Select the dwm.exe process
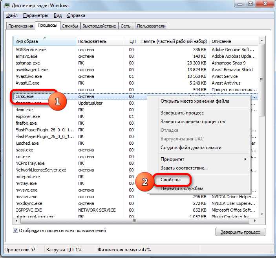 click(24, 110)
